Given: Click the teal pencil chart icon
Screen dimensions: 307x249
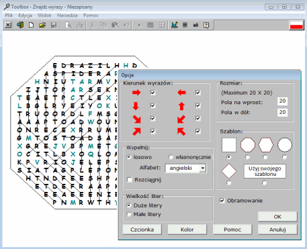Looking at the screenshot, I should 175,25.
